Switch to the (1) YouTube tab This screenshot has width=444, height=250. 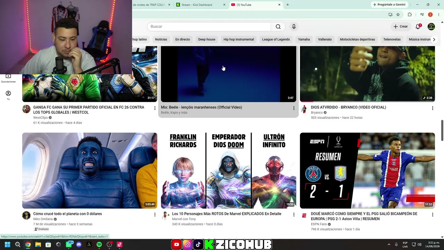256,5
